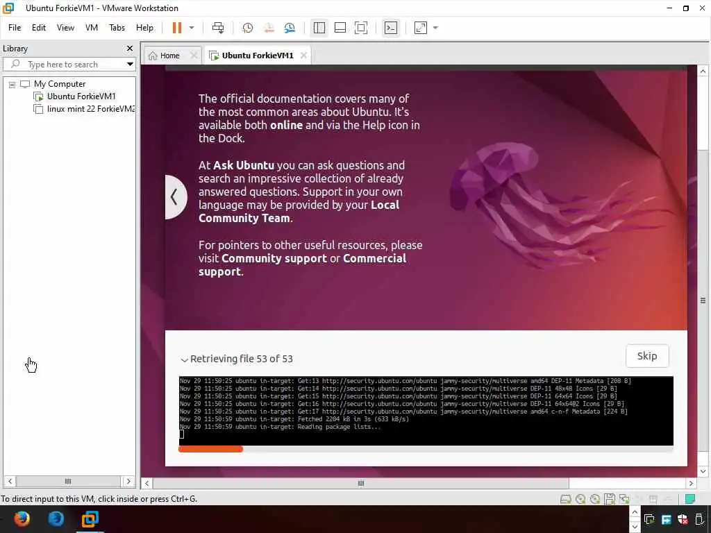Click the VMware Workstation taskbar icon
This screenshot has height=533, width=711.
[x=90, y=519]
